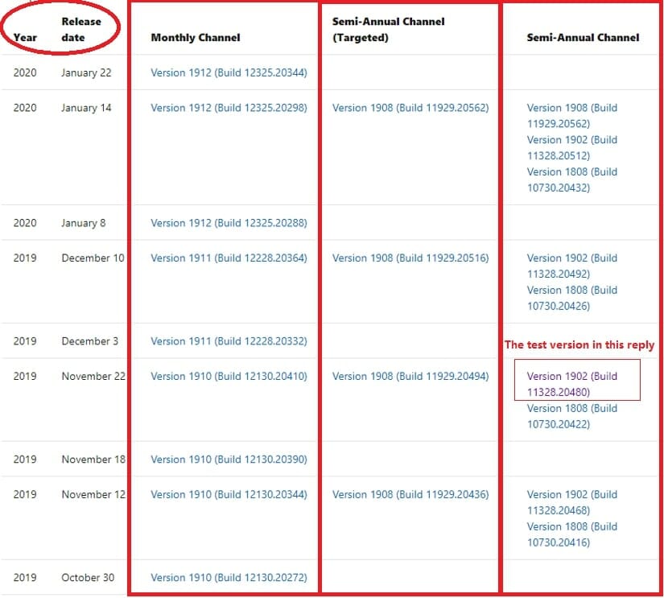
Task: Click year 2019 in the October 30 row
Action: tap(25, 578)
